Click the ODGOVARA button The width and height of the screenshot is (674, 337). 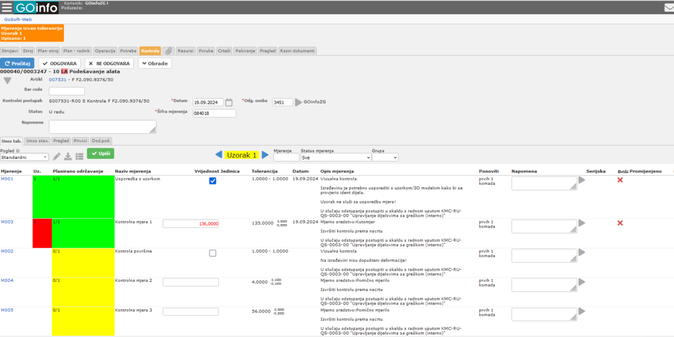(x=60, y=63)
